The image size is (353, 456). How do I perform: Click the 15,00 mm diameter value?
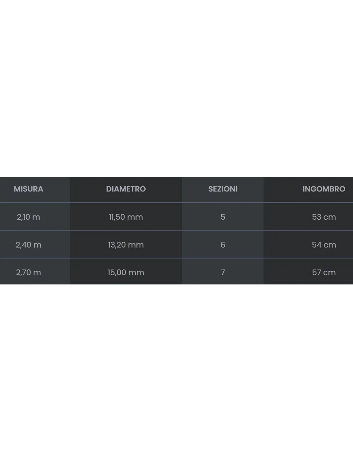(x=126, y=272)
